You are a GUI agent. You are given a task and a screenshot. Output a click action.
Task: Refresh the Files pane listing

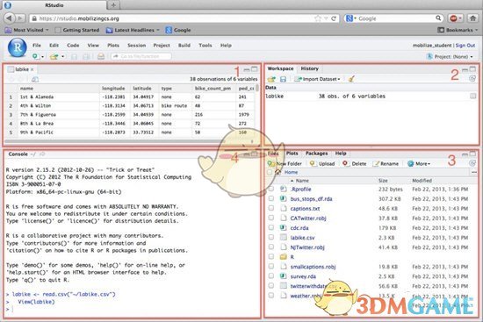(x=472, y=163)
